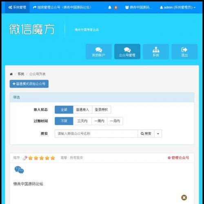Open the 锦尚中国源码 account group menu

click(138, 7)
